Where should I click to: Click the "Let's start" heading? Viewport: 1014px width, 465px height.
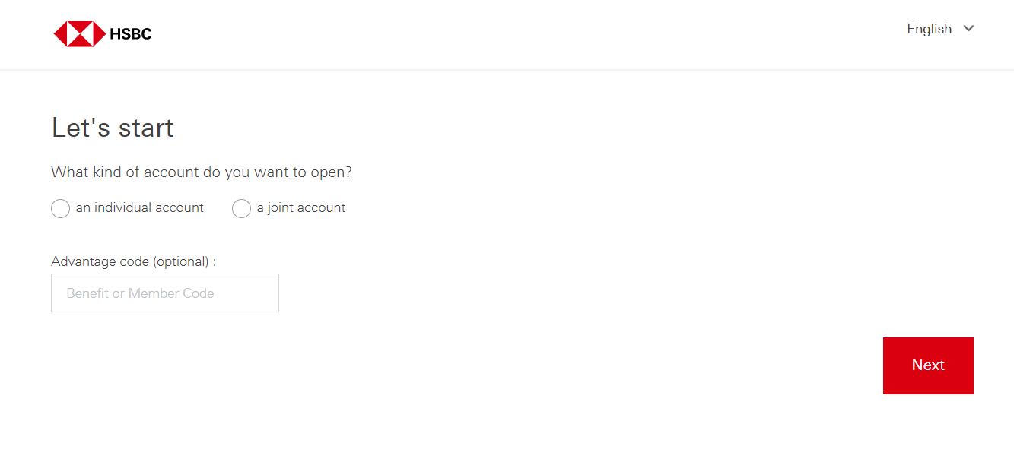point(113,127)
